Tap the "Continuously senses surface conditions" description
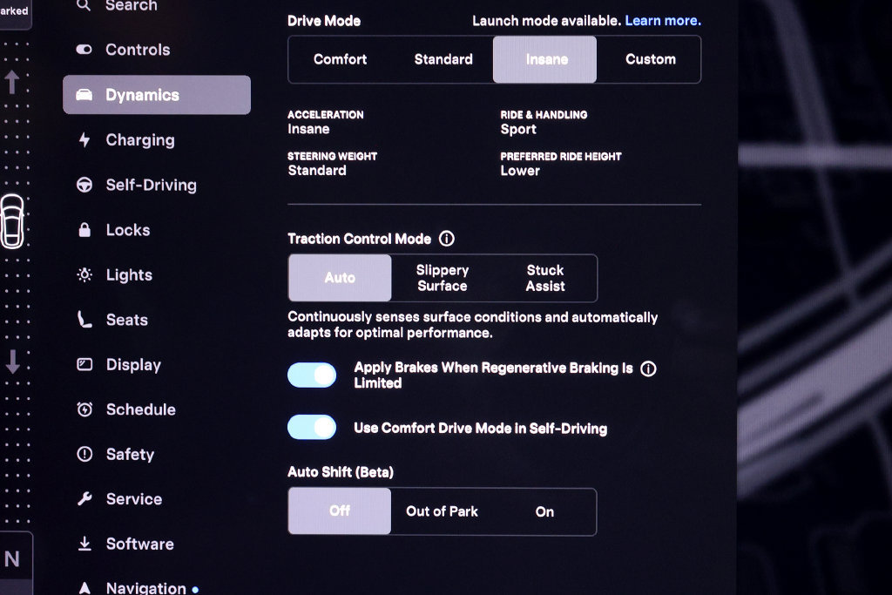 473,325
